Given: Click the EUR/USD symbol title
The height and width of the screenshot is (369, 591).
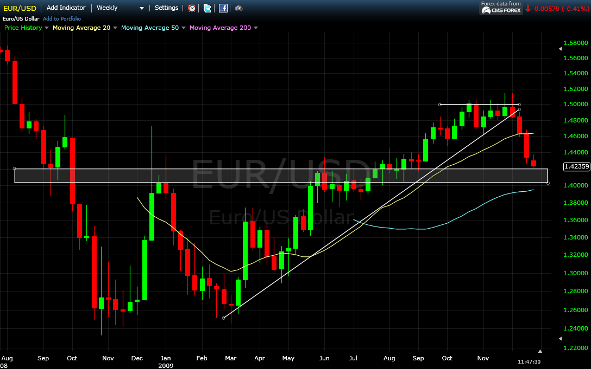Looking at the screenshot, I should click(20, 8).
